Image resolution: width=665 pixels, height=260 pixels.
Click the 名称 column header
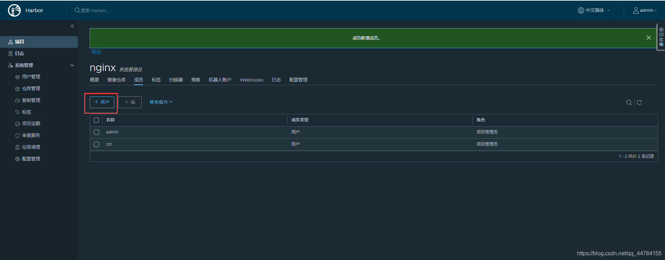[x=110, y=120]
